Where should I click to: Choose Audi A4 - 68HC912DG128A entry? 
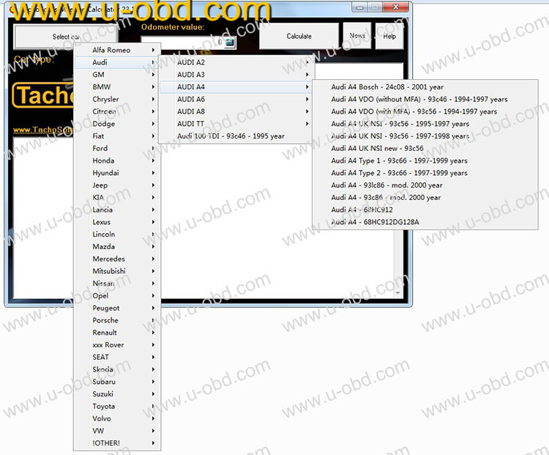[425, 222]
